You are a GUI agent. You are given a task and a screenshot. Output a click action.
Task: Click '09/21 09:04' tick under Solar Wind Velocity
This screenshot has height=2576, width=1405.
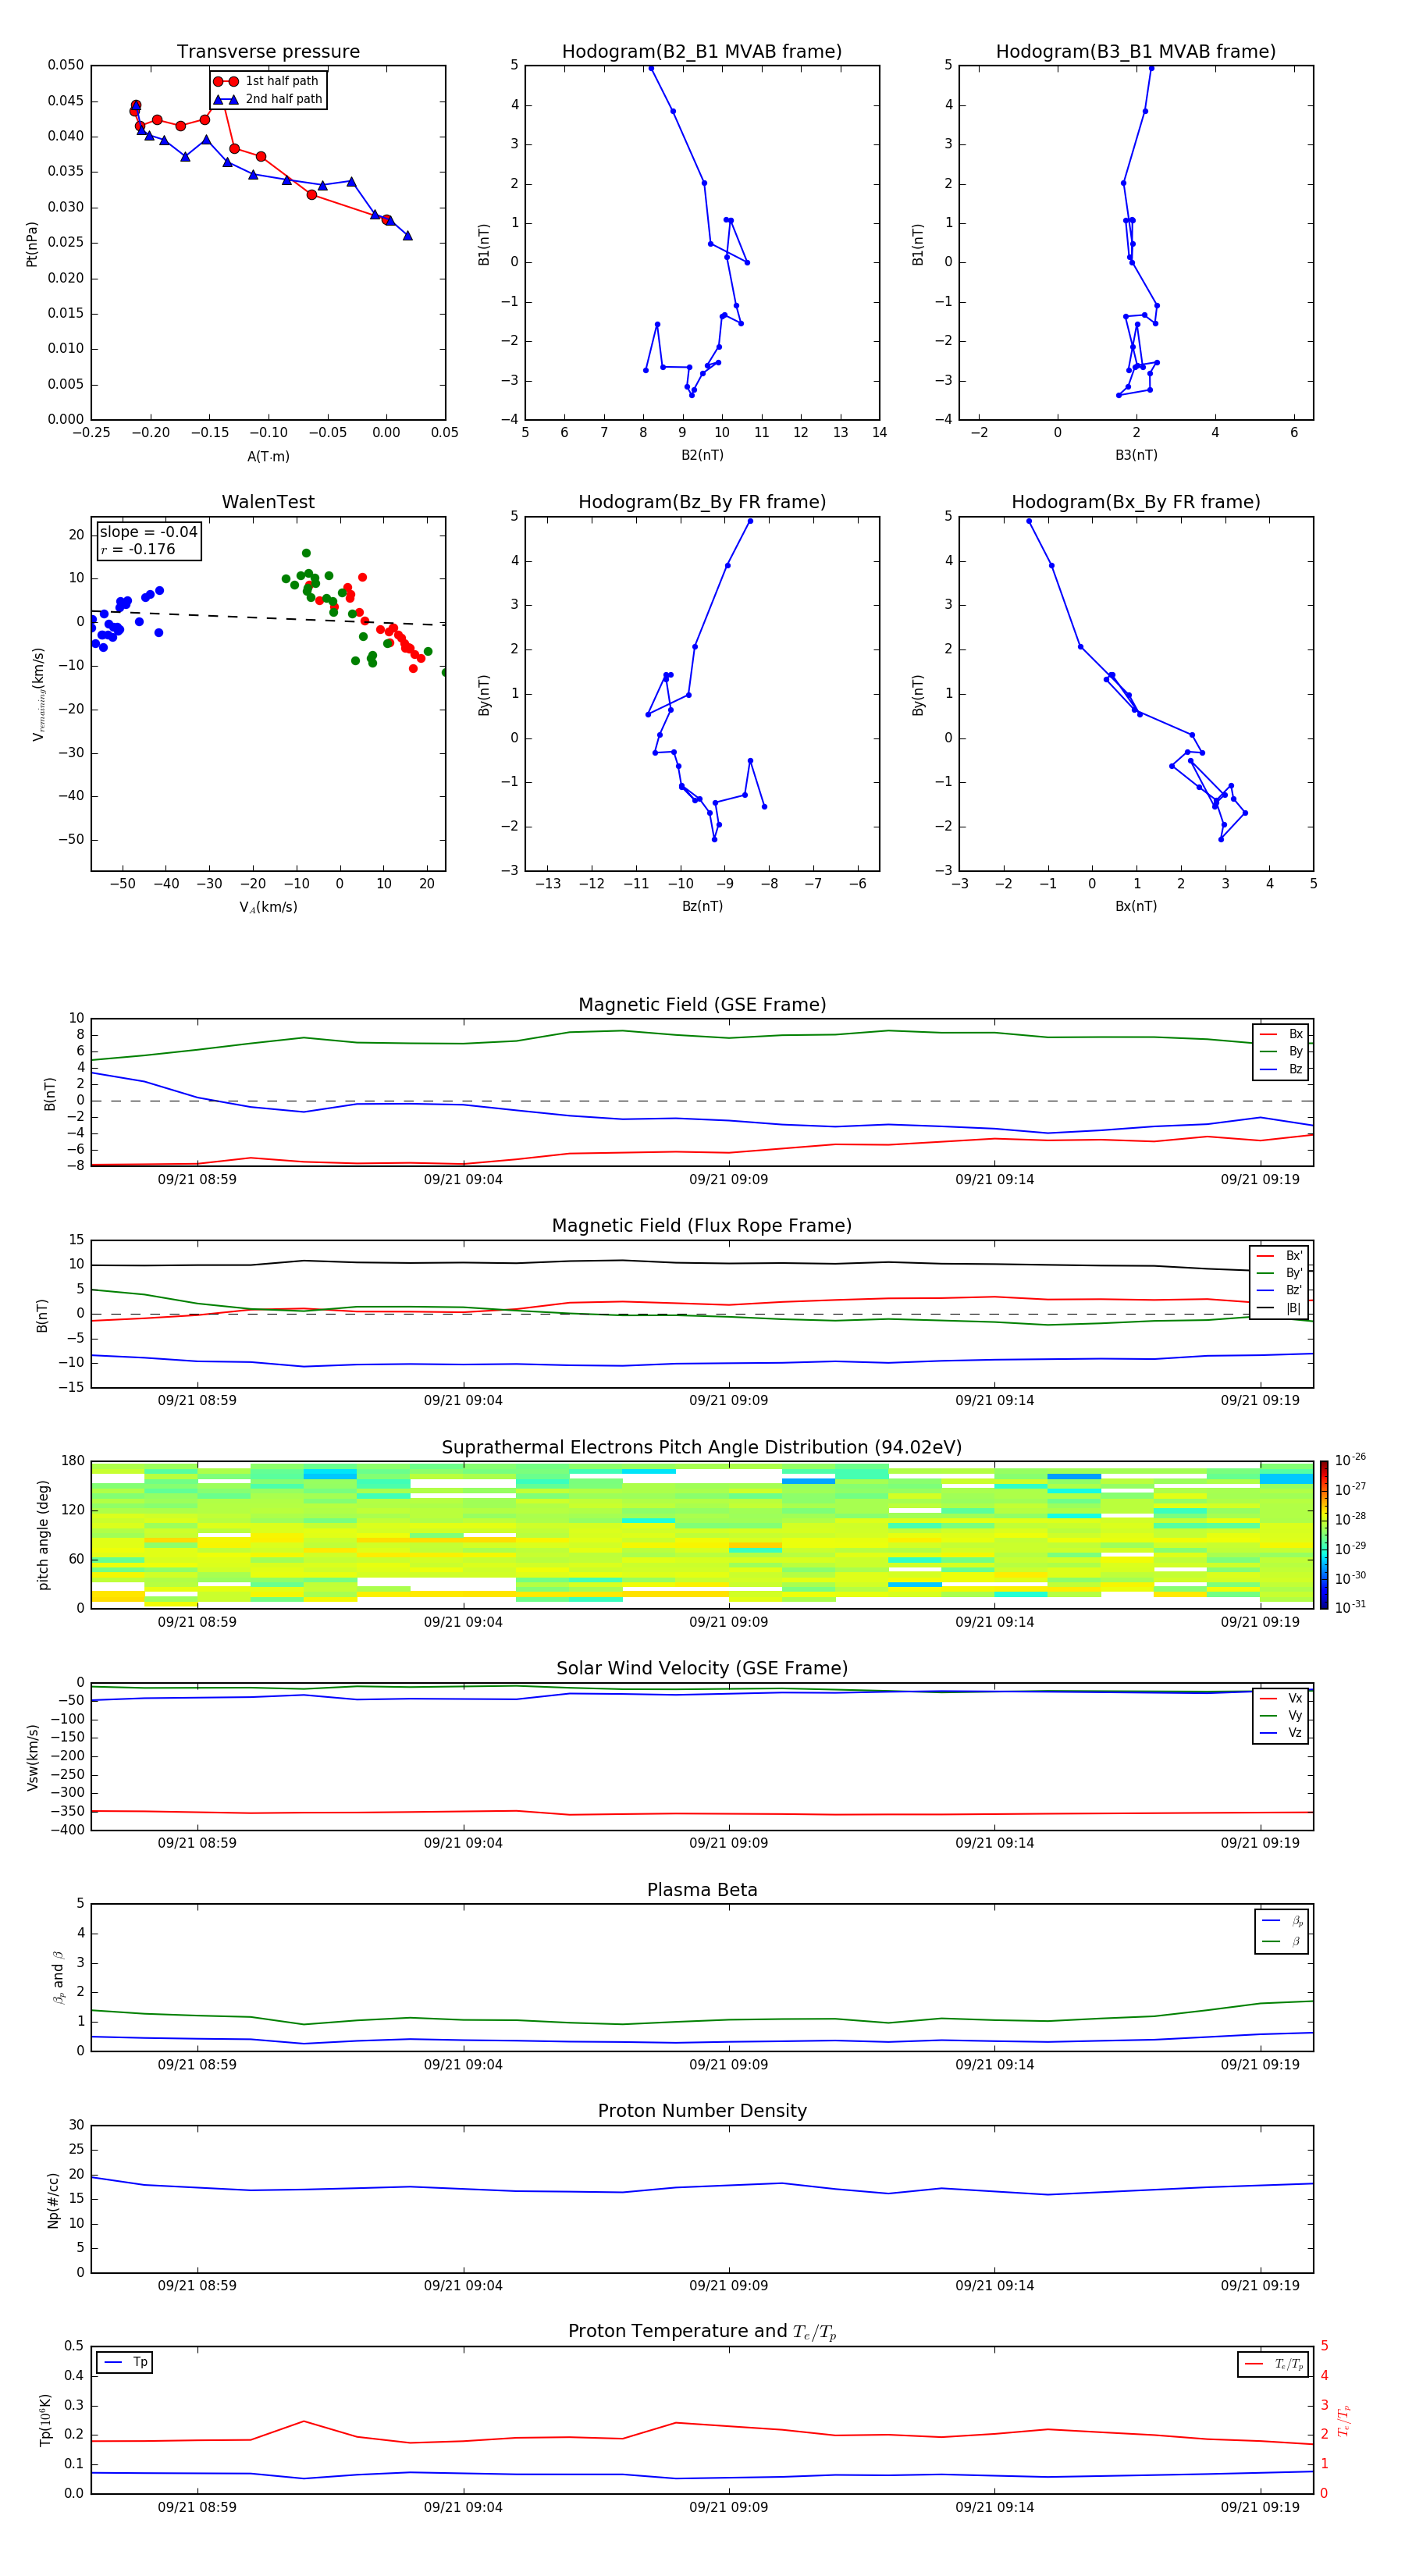click(x=463, y=1842)
